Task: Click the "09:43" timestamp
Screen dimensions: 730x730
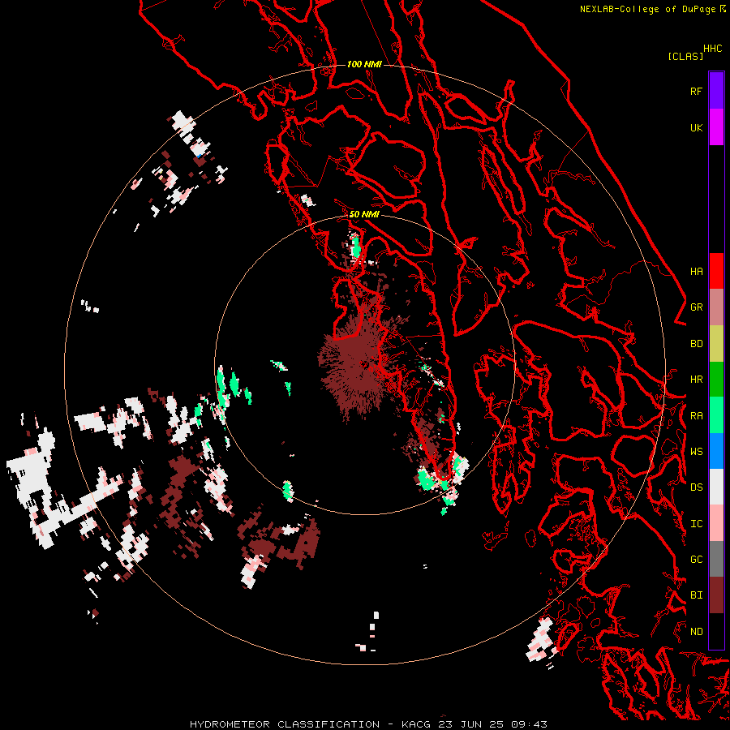Action: (529, 724)
